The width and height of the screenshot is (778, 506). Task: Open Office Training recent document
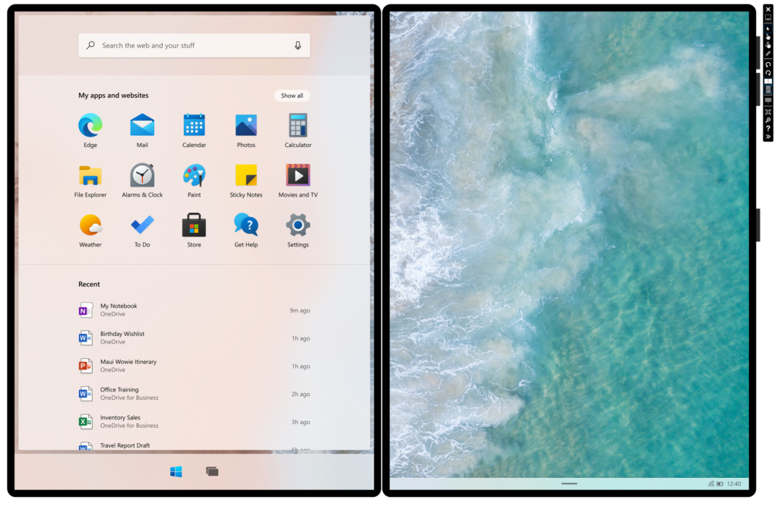click(194, 394)
